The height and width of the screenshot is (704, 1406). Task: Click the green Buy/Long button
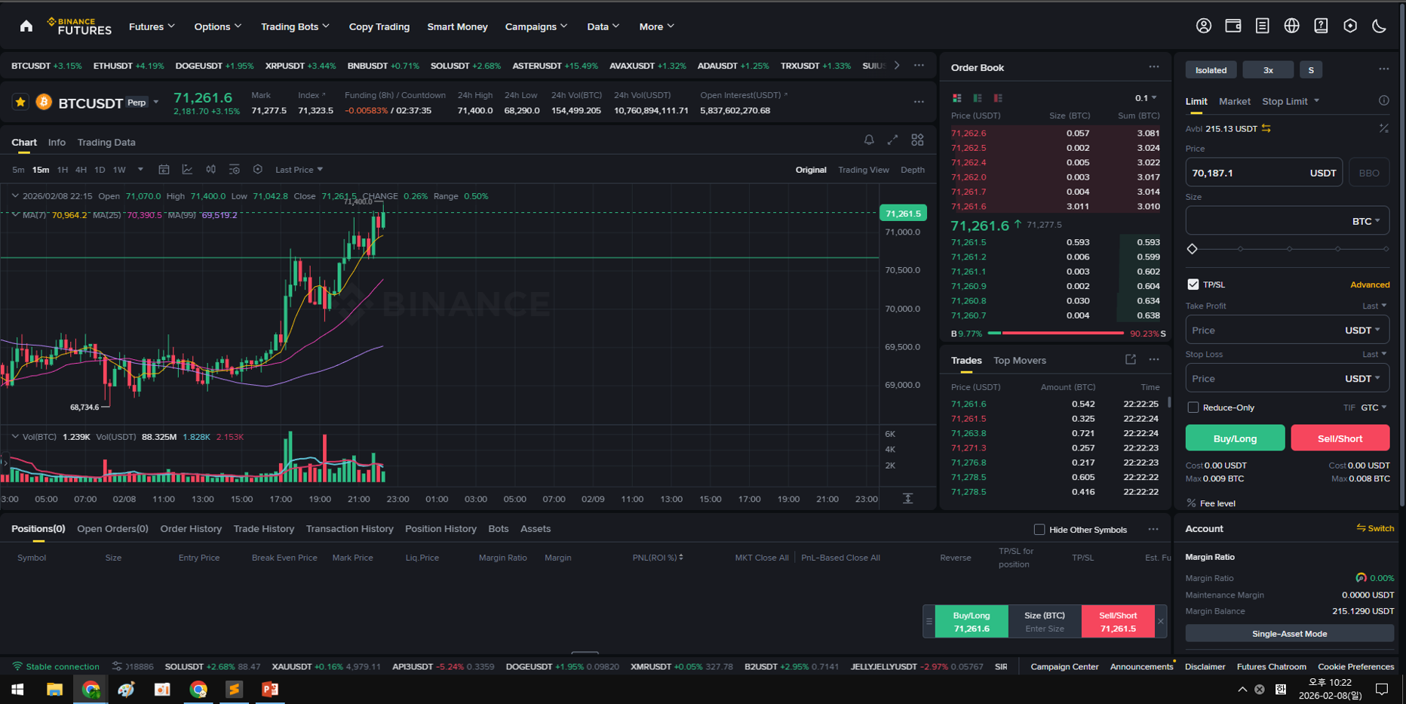1235,438
